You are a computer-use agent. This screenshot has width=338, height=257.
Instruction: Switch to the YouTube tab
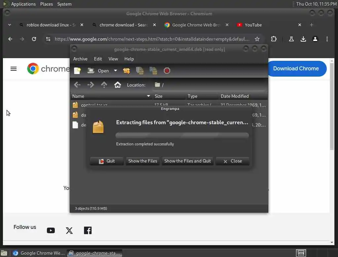253,25
